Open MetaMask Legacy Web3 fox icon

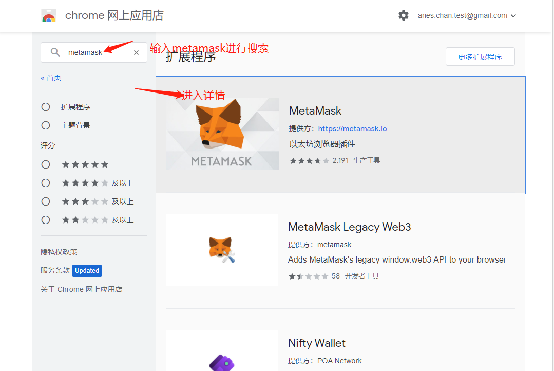tap(222, 250)
